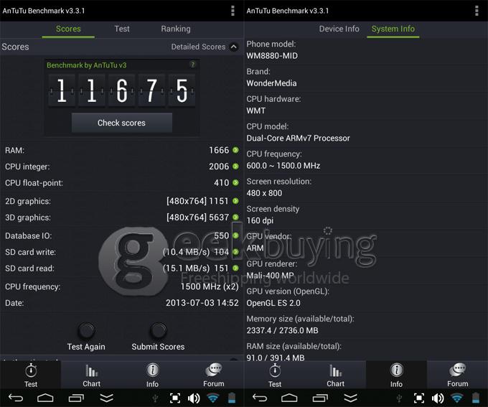Open overflow menu in left AnTuTu title bar

233,10
